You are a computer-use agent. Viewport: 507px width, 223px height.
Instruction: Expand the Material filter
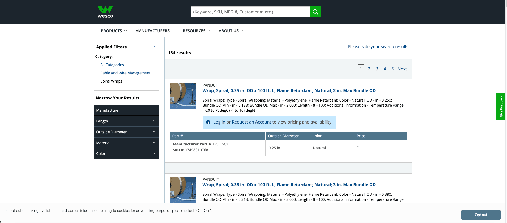(126, 143)
